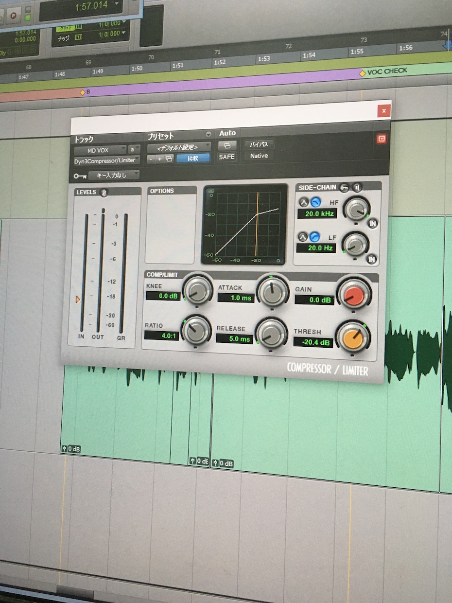The image size is (452, 603).
Task: Adjust the RELEASE knob
Action: pyautogui.click(x=271, y=334)
